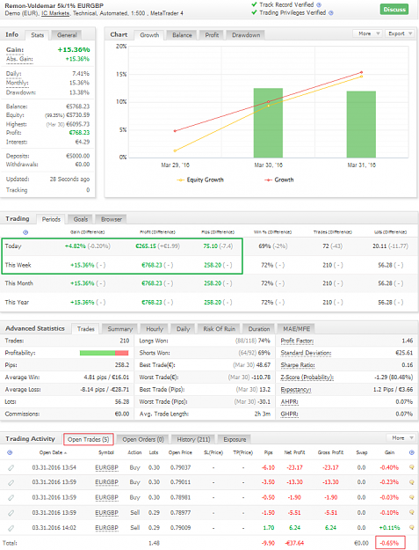
Task: Click the Drawdown label in Info panel
Action: 21,92
